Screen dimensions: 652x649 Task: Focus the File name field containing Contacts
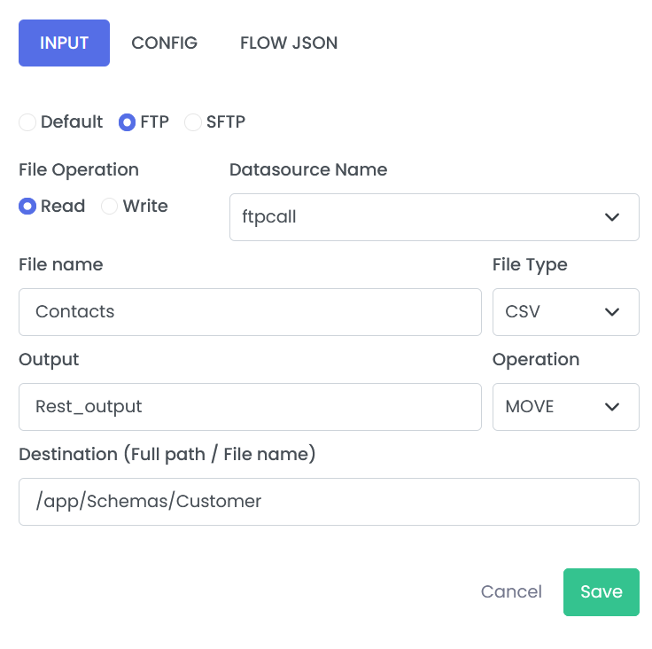[x=250, y=312]
